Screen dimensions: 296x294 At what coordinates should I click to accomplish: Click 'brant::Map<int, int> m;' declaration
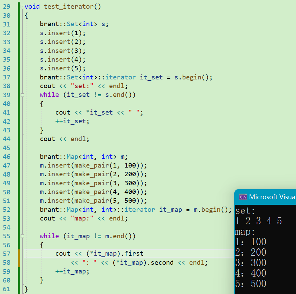coord(84,157)
